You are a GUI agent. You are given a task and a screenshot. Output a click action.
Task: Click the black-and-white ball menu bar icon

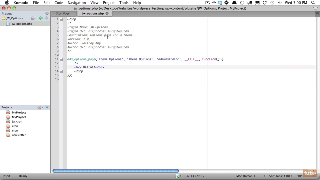[226, 3]
